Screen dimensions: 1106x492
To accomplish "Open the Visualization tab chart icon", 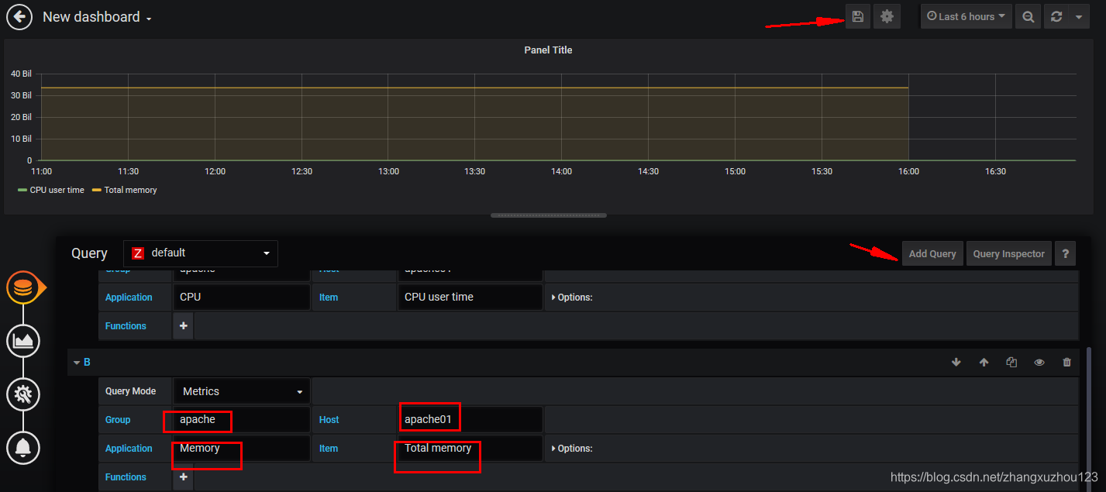I will coord(23,341).
